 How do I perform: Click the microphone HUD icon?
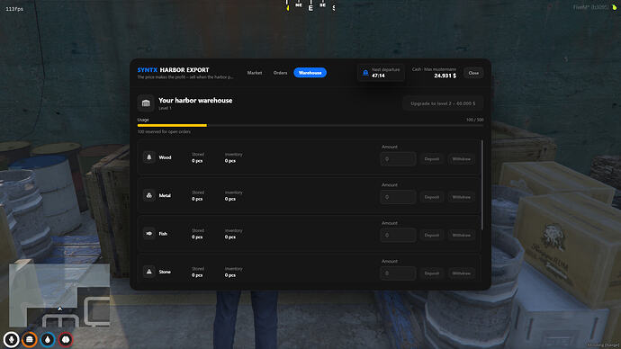(x=11, y=339)
